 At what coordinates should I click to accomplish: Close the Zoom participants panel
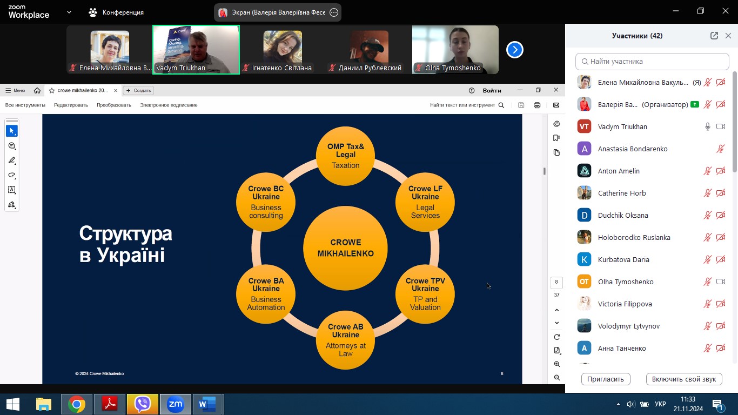click(x=728, y=36)
